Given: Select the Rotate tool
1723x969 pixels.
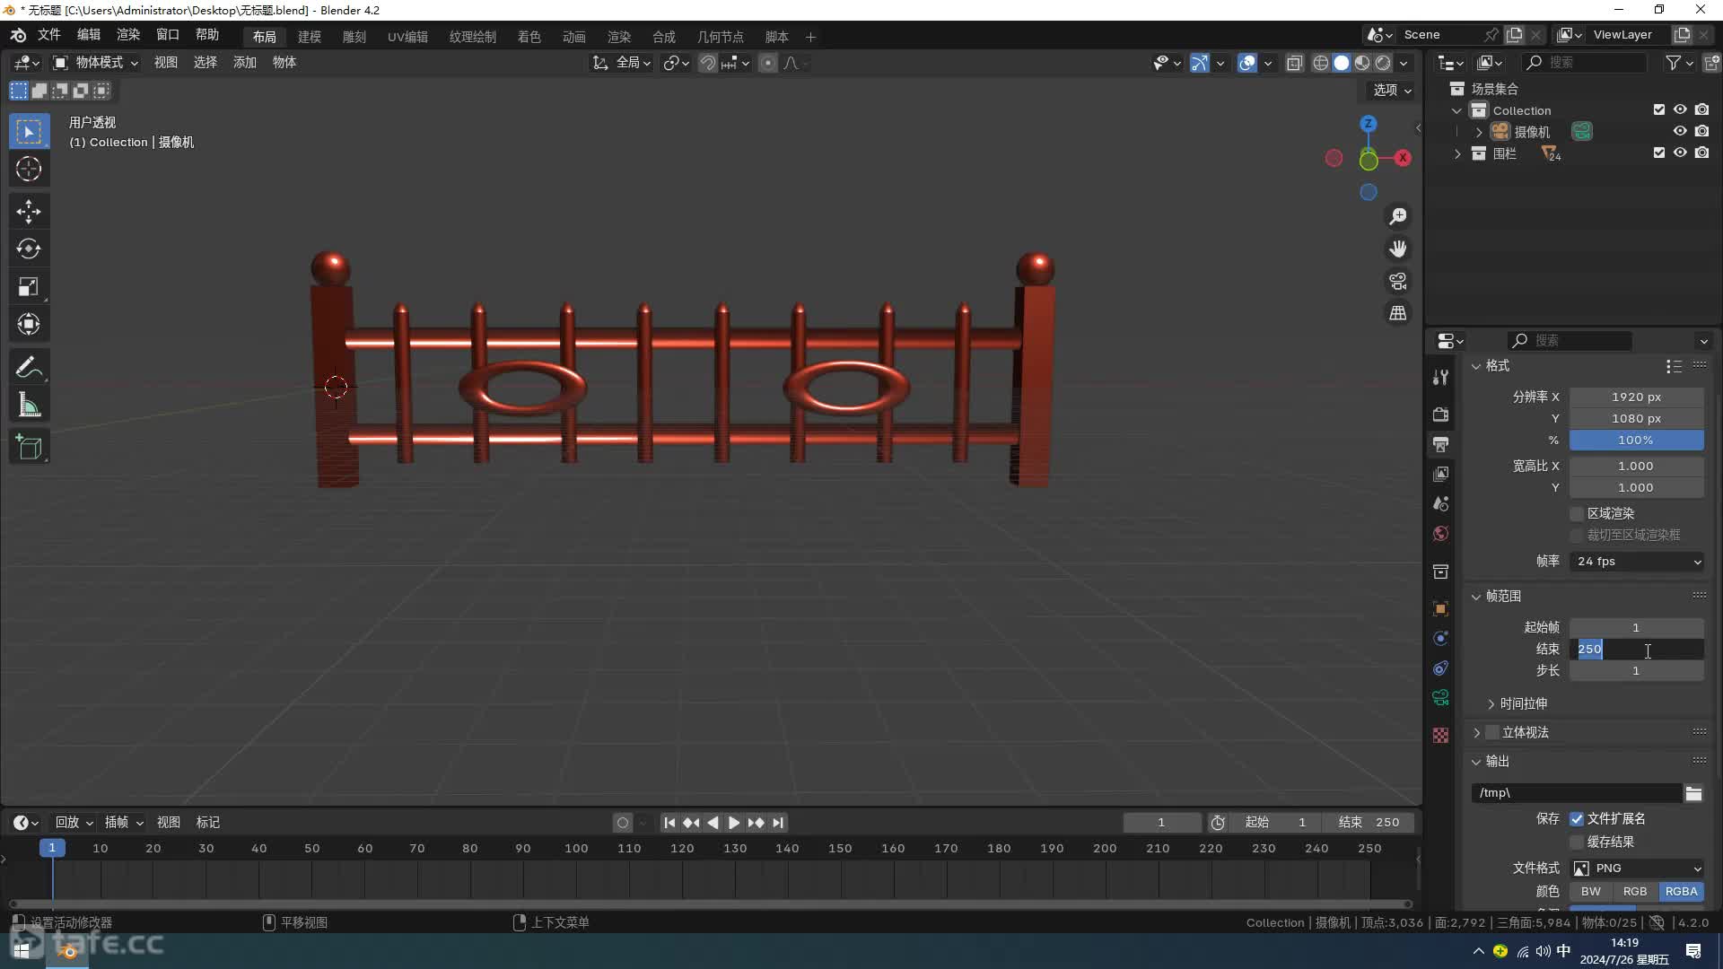Looking at the screenshot, I should click(29, 249).
